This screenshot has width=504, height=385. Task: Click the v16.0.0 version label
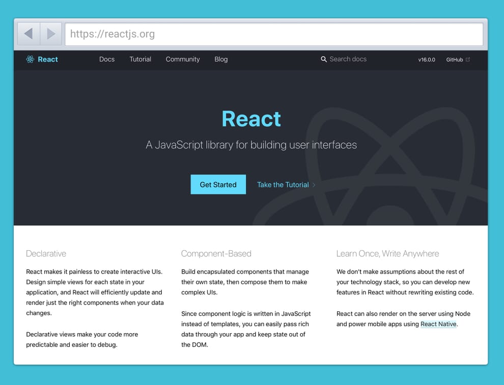click(427, 60)
